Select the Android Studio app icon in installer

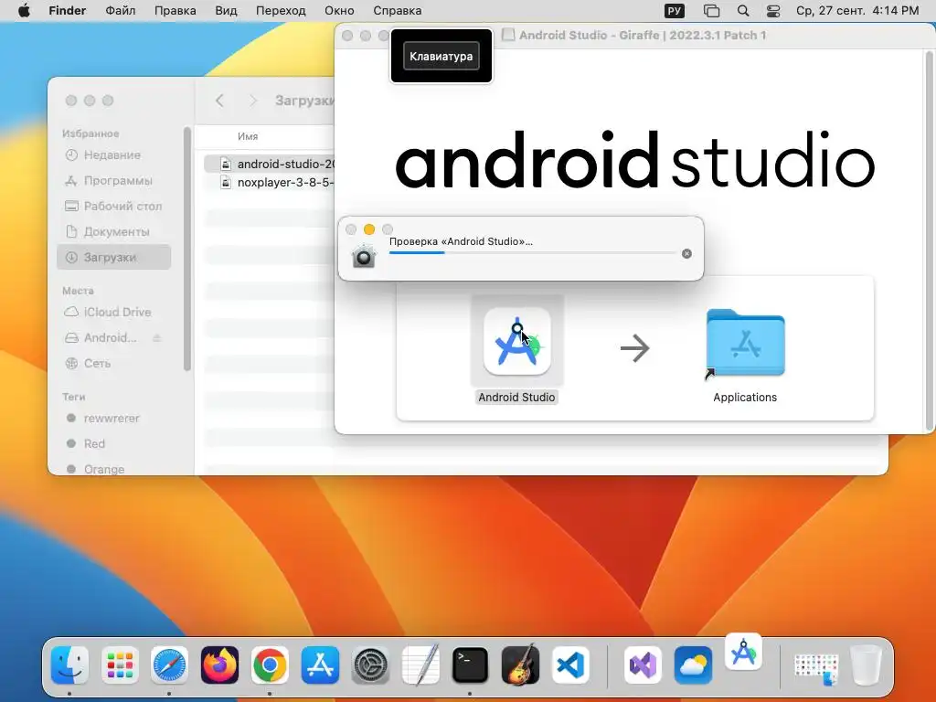(x=517, y=342)
